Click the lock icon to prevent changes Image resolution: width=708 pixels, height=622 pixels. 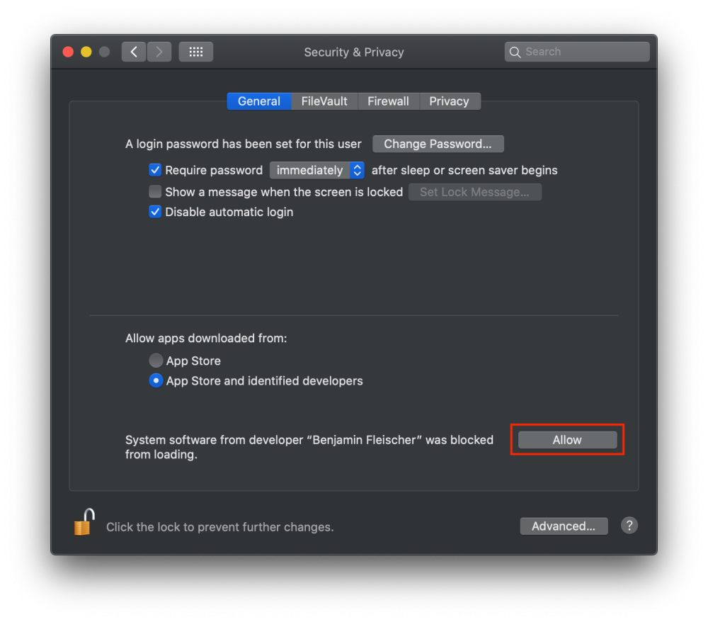pos(84,524)
